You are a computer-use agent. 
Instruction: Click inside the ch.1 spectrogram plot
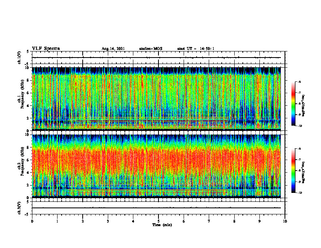(x=156, y=99)
